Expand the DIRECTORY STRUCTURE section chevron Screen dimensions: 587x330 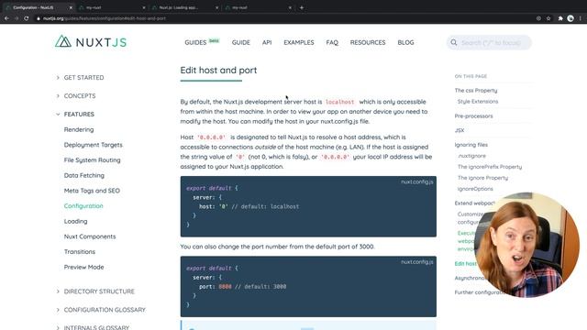(x=58, y=291)
